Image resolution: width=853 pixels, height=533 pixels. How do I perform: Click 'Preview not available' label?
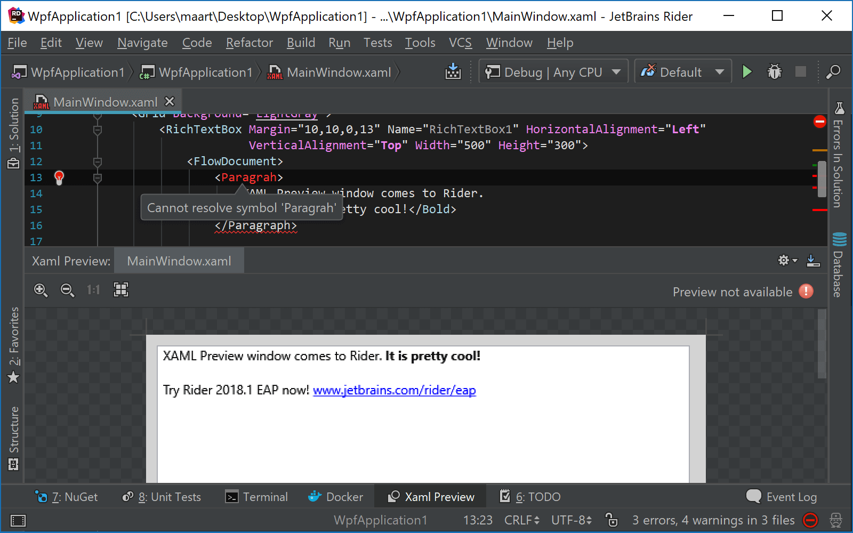[x=733, y=292]
